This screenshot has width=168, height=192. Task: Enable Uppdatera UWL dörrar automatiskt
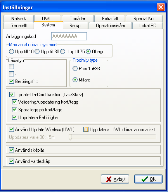[86, 129]
